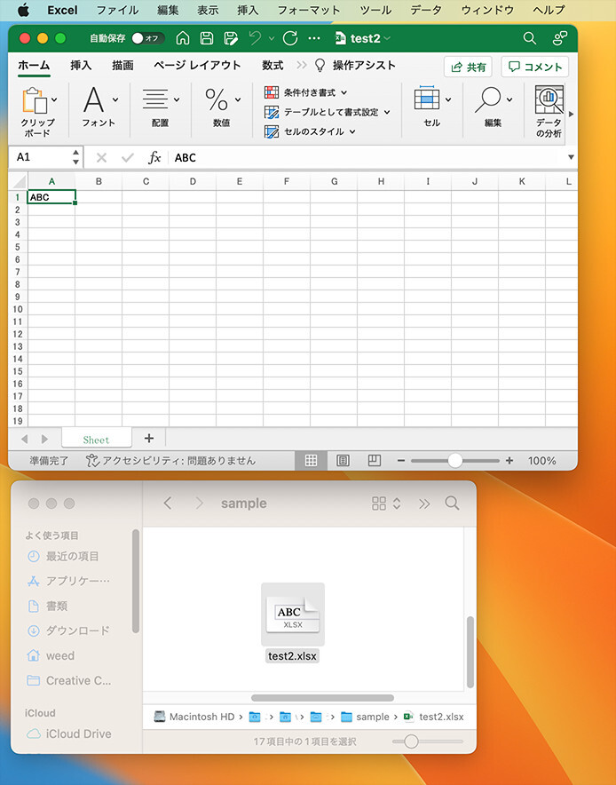This screenshot has width=616, height=785.
Task: Open the データ menu in menu bar
Action: (x=426, y=10)
